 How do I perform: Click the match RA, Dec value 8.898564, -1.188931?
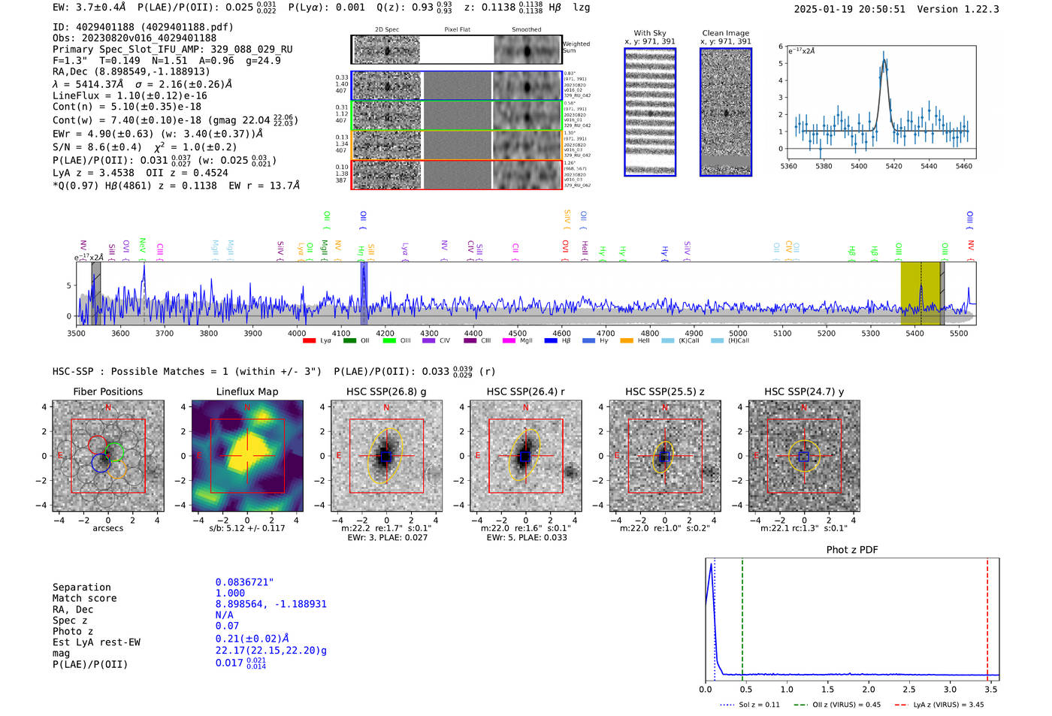coord(271,604)
